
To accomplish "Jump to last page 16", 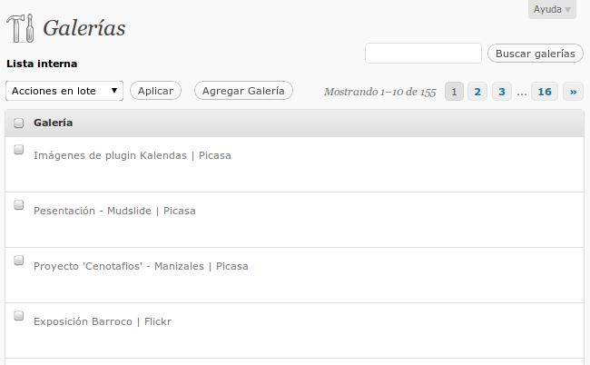I will pyautogui.click(x=545, y=92).
